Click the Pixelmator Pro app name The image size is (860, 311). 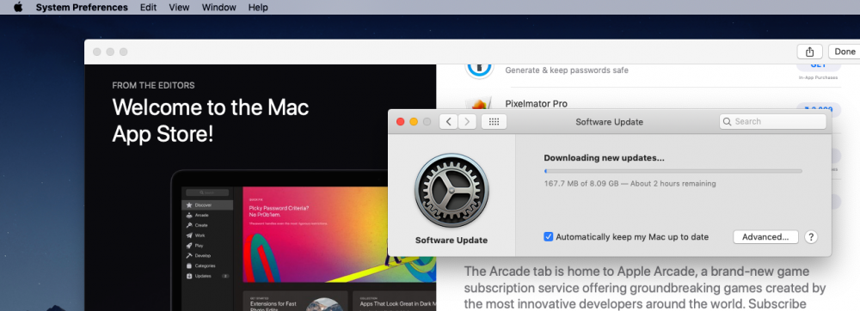[x=536, y=103]
